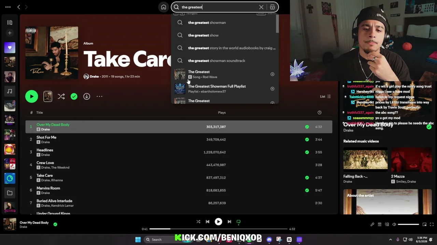
Task: Sort tracks by the Title column header
Action: click(x=40, y=113)
